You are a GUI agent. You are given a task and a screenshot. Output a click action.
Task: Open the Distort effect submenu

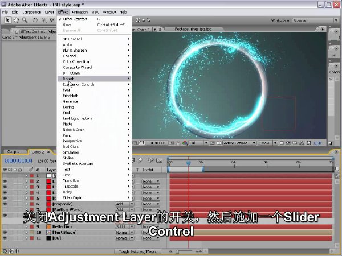point(94,79)
